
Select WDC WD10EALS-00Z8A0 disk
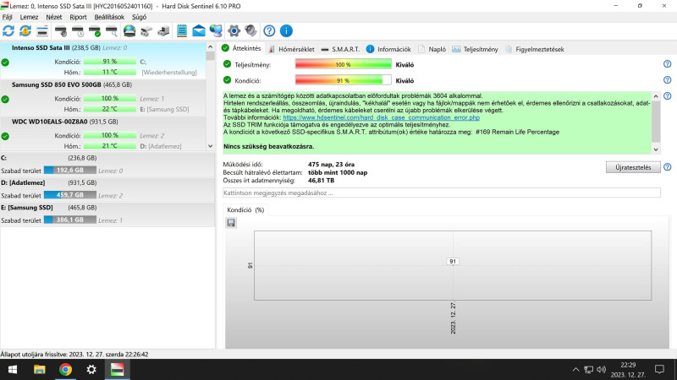[102, 134]
